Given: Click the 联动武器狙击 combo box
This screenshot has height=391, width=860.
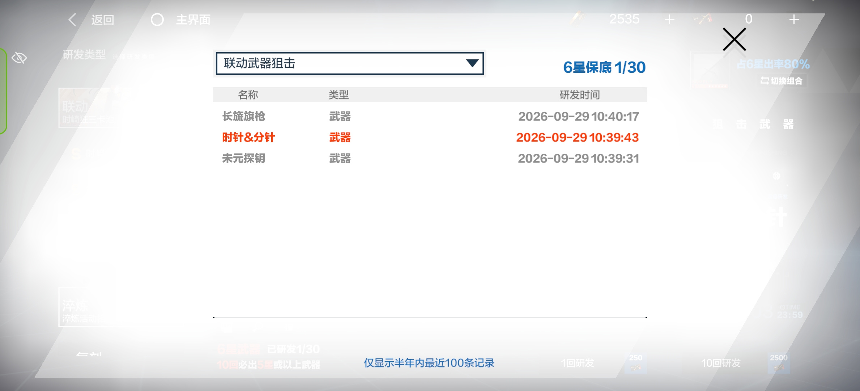Looking at the screenshot, I should coord(349,63).
